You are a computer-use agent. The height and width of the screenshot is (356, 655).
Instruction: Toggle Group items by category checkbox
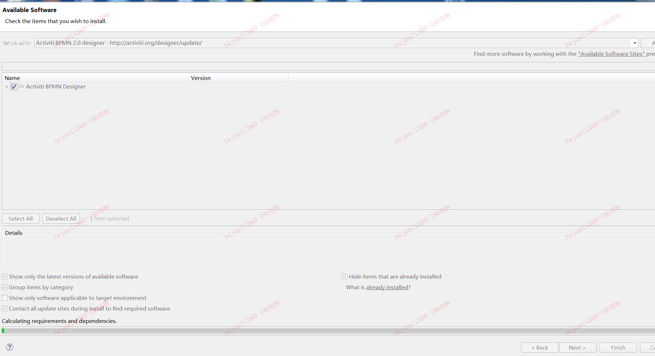click(5, 287)
